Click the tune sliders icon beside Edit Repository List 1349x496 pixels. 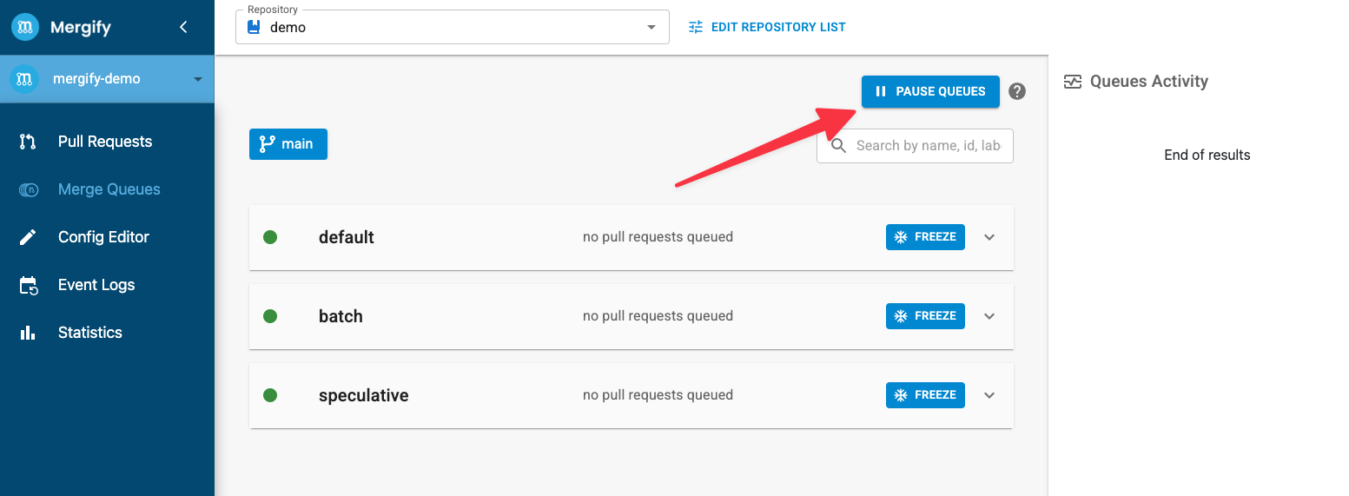[696, 27]
